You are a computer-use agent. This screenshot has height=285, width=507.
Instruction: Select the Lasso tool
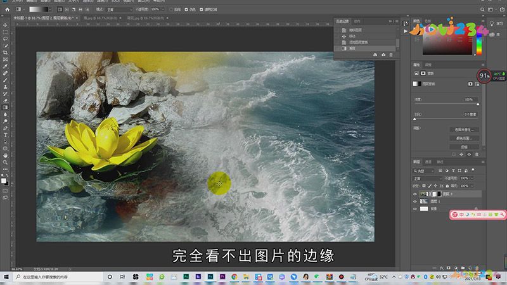point(5,39)
